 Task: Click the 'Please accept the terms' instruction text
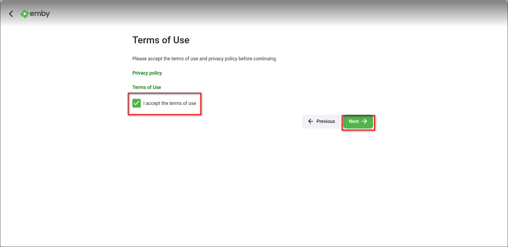204,59
